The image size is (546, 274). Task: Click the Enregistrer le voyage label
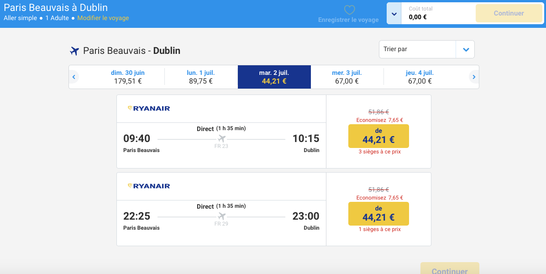tap(348, 20)
